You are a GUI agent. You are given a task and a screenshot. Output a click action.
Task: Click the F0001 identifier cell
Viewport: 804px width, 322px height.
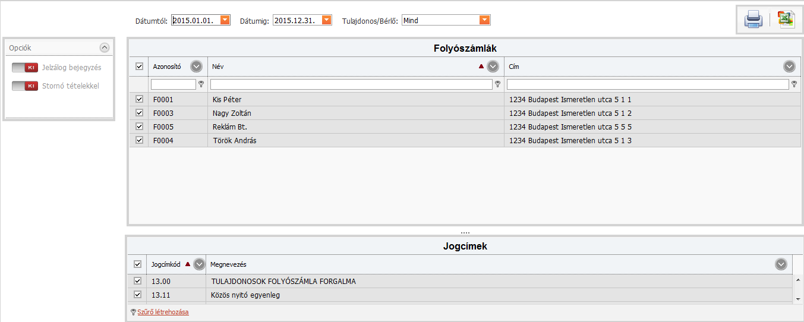click(178, 99)
